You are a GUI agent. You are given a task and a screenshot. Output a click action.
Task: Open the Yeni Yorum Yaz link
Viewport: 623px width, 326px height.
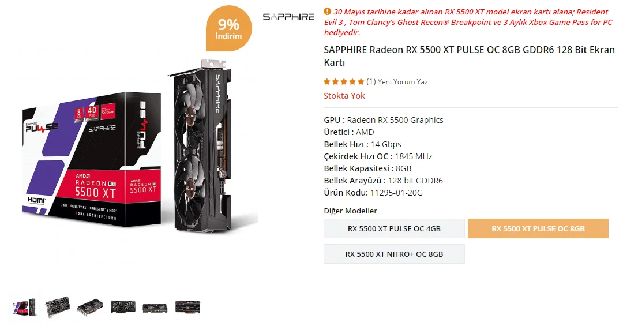pyautogui.click(x=403, y=82)
